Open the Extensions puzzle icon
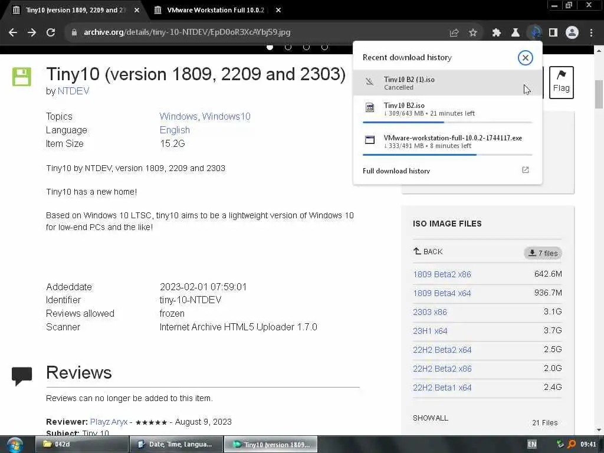The image size is (604, 453). click(x=496, y=33)
